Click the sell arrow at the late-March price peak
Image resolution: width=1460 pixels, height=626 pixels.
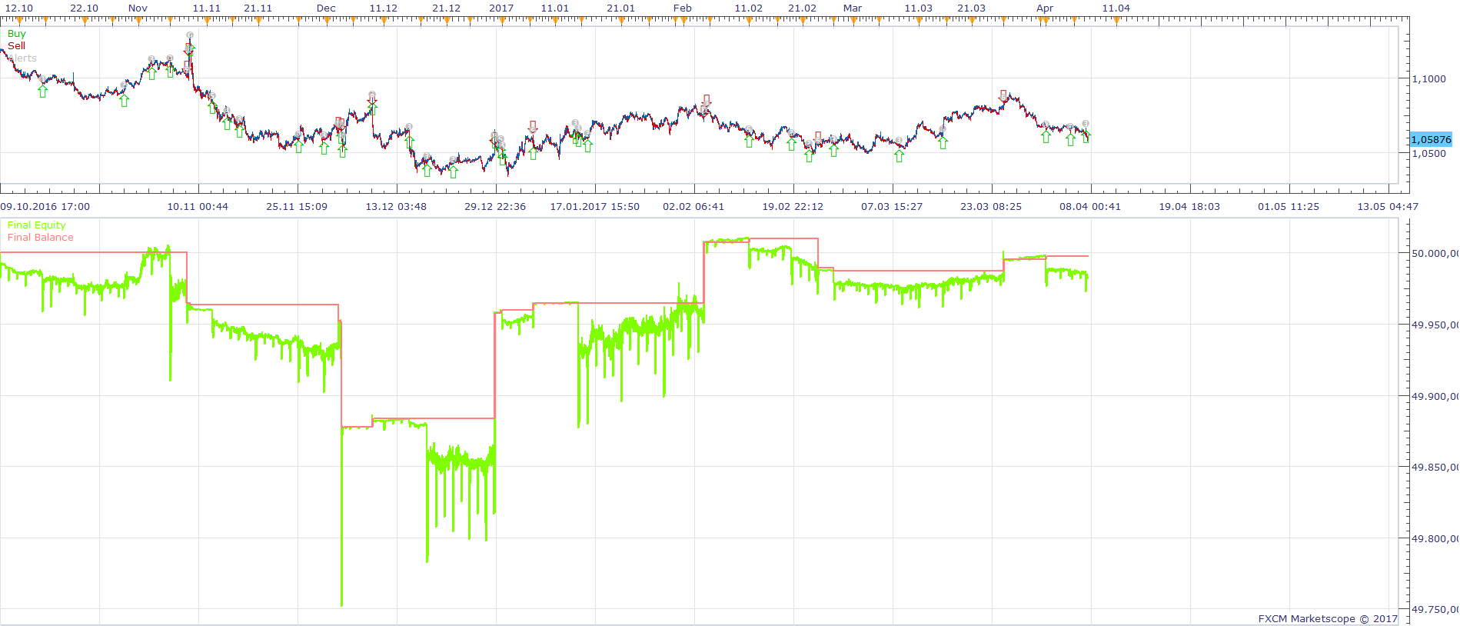tap(1003, 95)
